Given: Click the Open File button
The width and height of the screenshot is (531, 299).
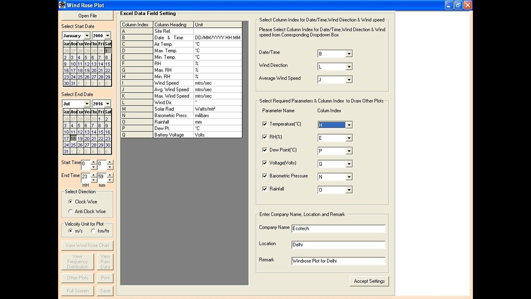Looking at the screenshot, I should tap(88, 16).
